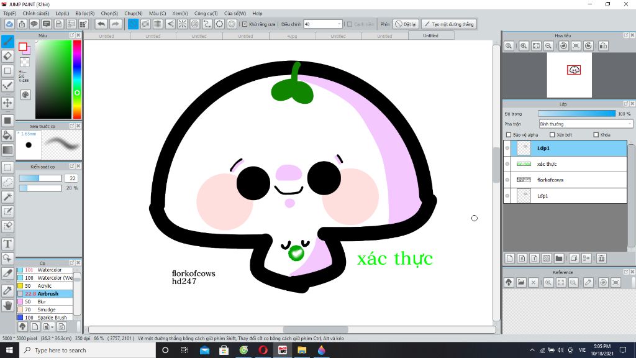Delete layer with trash icon
636x358 pixels.
(601, 258)
